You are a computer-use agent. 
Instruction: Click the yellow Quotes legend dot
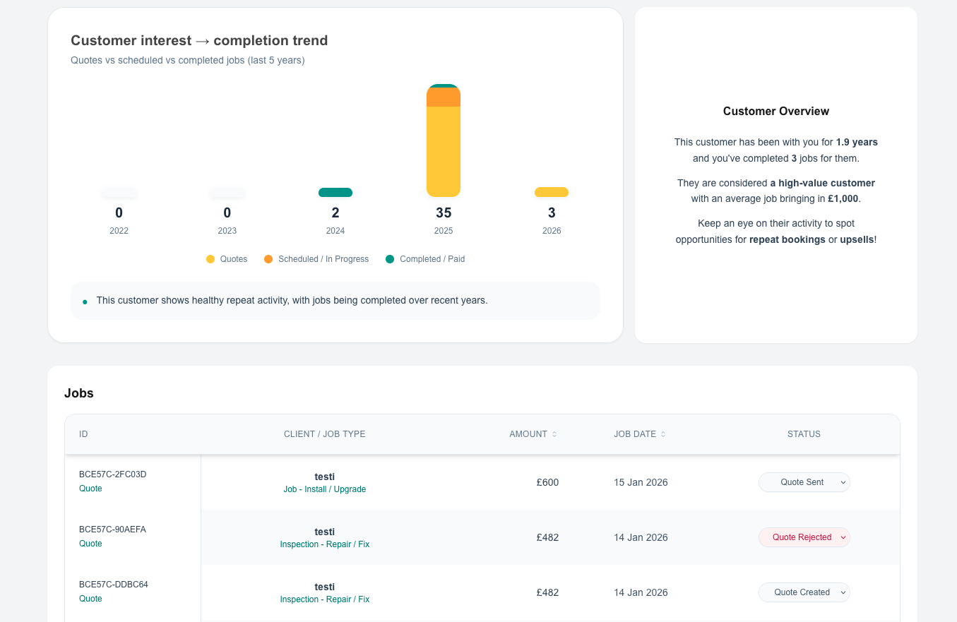click(x=210, y=259)
